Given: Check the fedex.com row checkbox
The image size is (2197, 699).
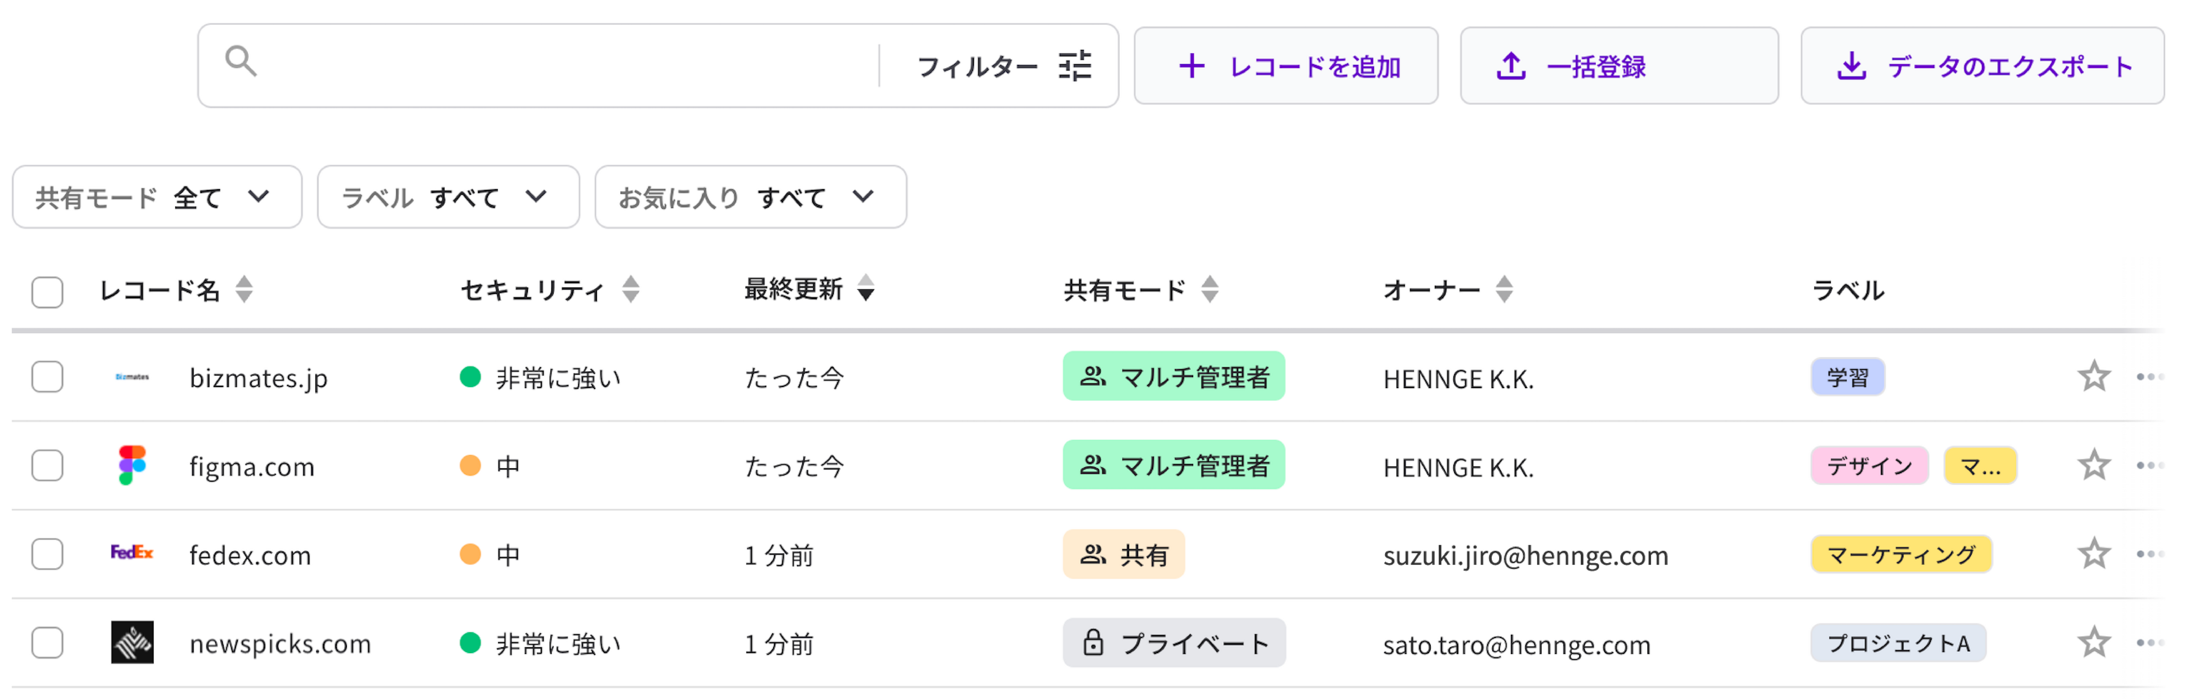Looking at the screenshot, I should (48, 553).
